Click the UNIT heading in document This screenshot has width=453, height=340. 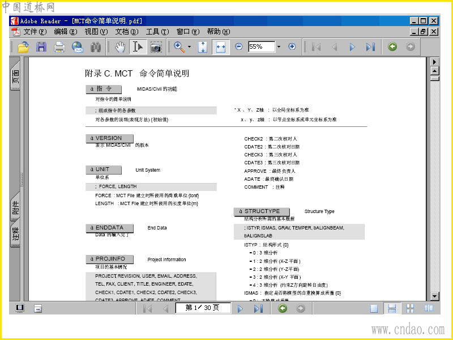pos(104,169)
